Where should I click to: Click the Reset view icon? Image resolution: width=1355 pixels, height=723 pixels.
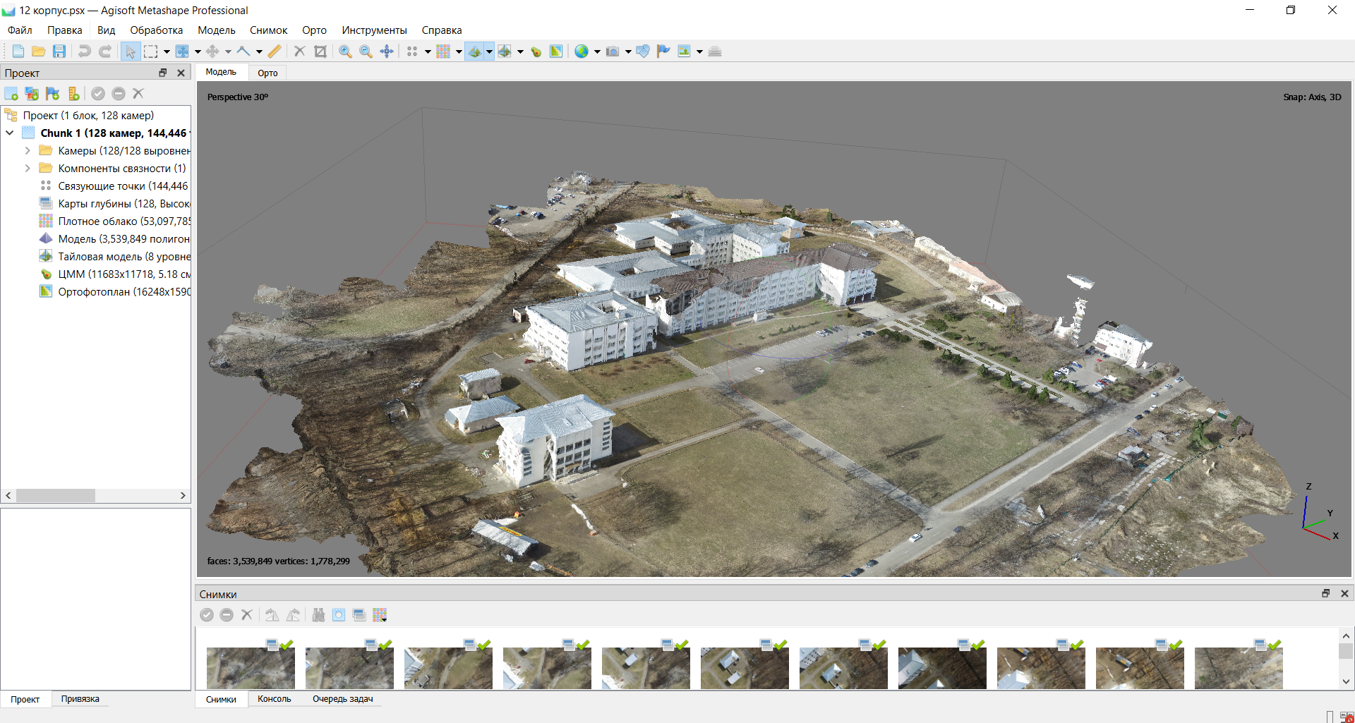point(387,51)
